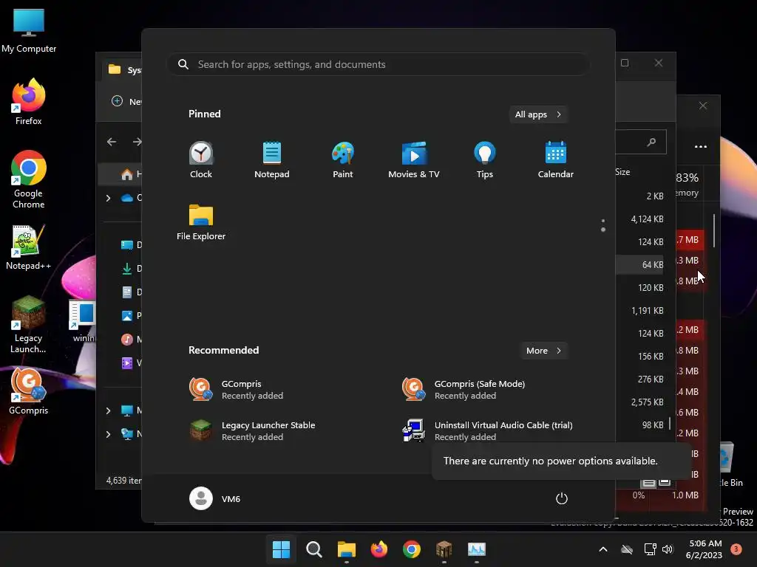Open the Task Manager taskbar icon
The height and width of the screenshot is (567, 757).
(477, 549)
